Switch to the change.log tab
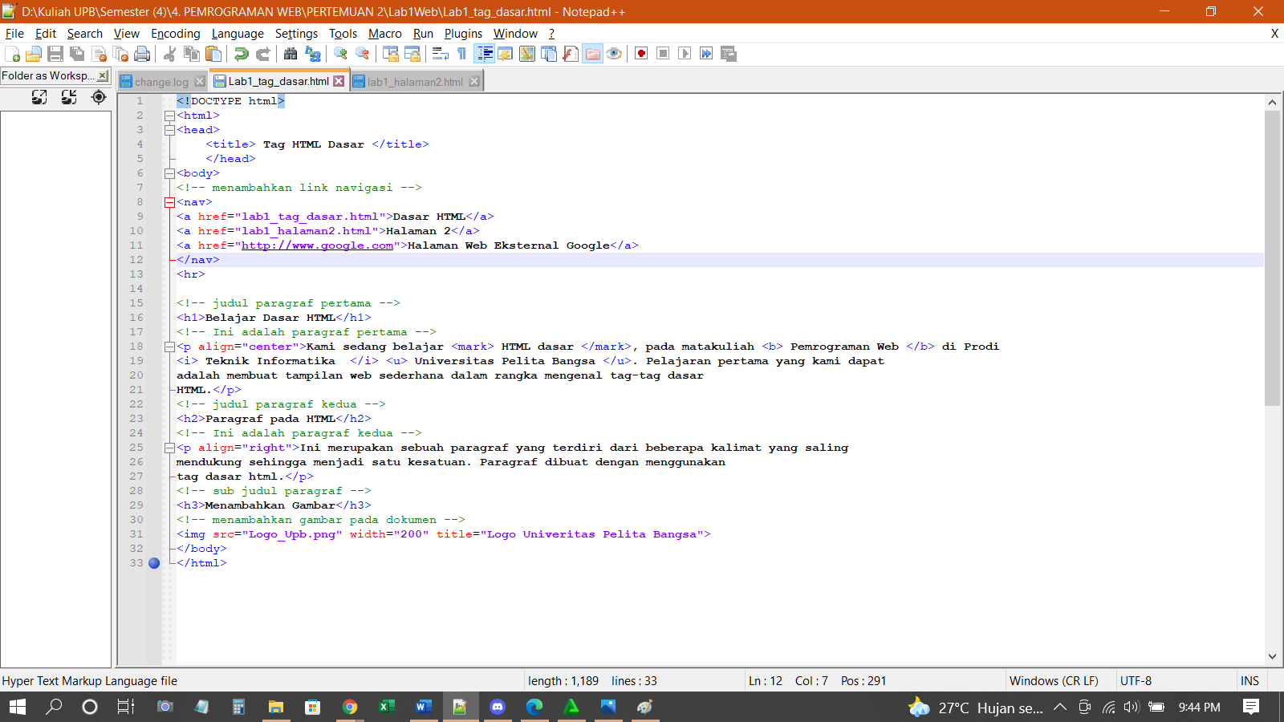 161,82
